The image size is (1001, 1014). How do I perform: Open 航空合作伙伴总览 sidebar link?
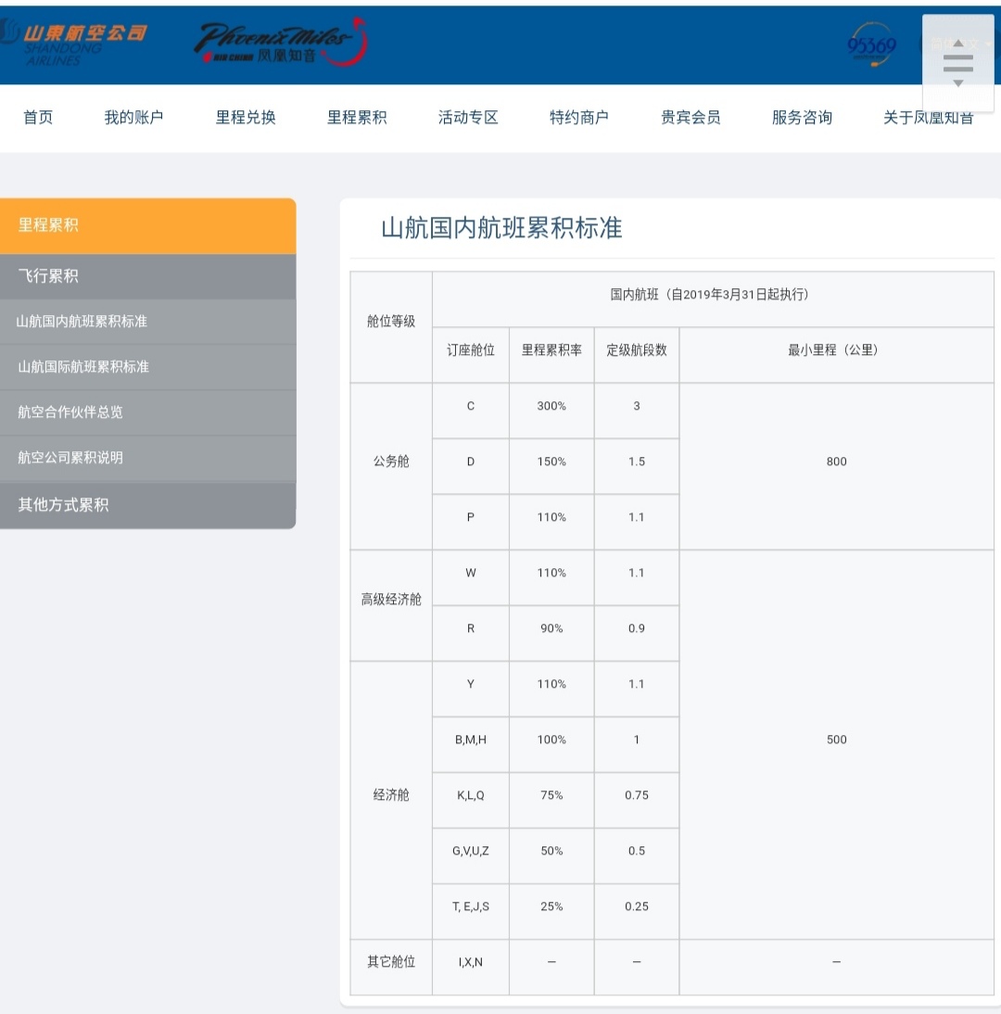click(148, 412)
